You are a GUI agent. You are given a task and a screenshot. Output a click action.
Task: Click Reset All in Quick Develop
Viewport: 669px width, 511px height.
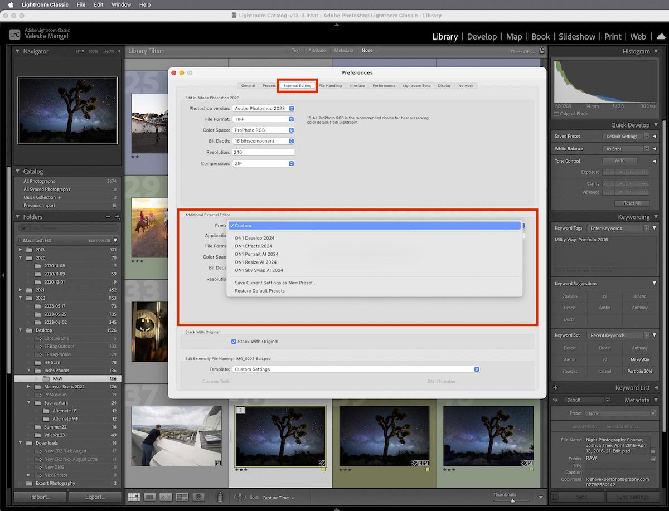(x=632, y=203)
